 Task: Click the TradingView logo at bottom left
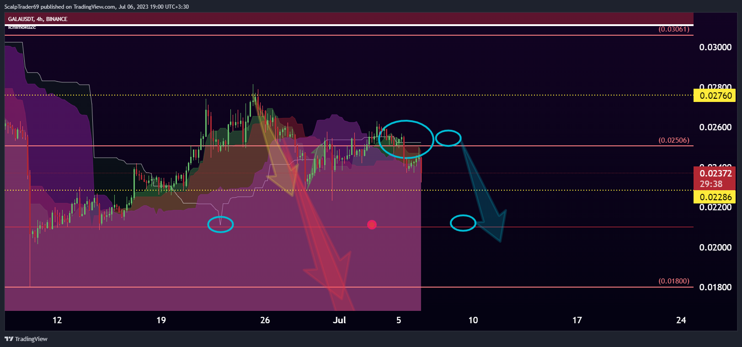(x=26, y=339)
